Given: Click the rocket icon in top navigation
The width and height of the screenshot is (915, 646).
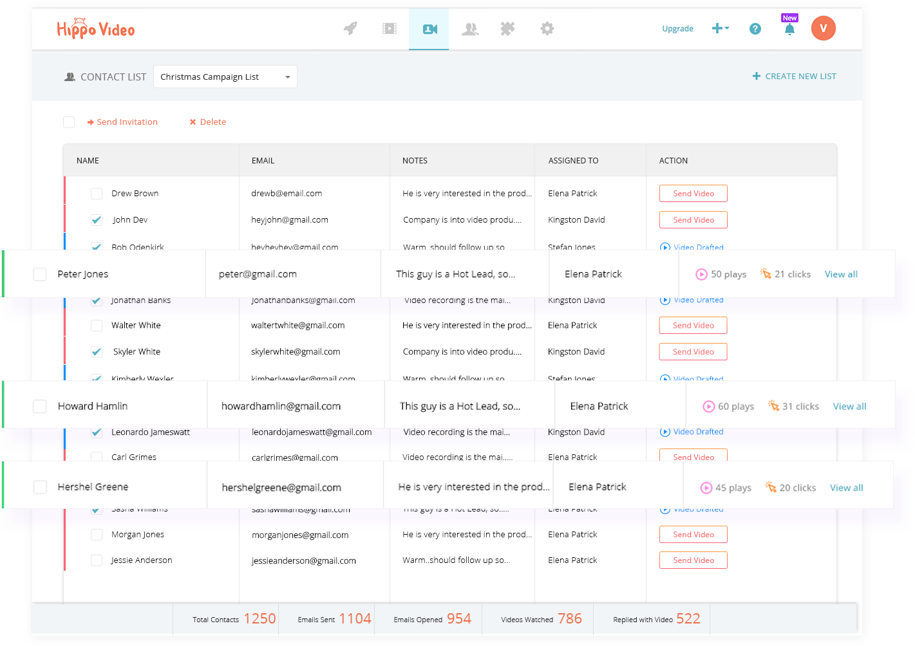Looking at the screenshot, I should click(x=350, y=28).
